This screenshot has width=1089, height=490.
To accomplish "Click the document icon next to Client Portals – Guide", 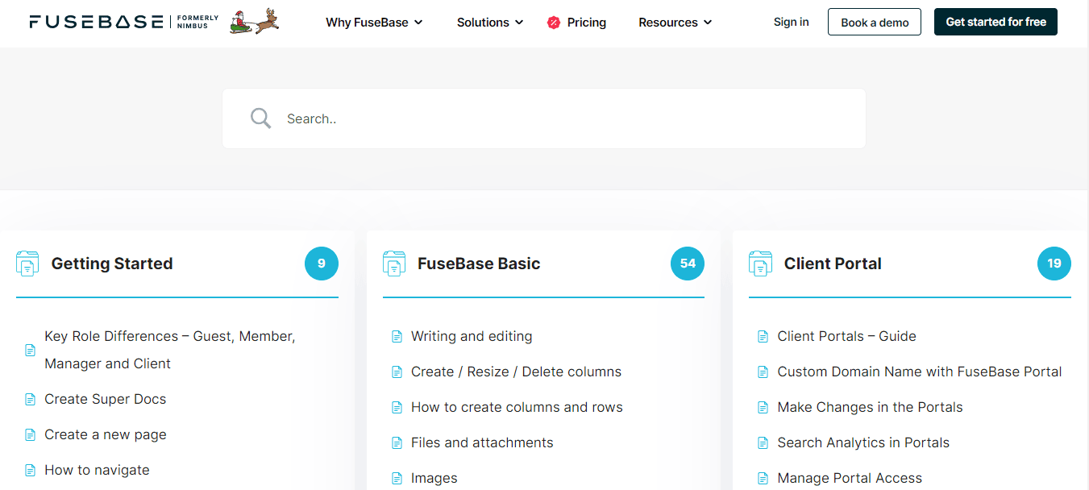I will coord(762,336).
